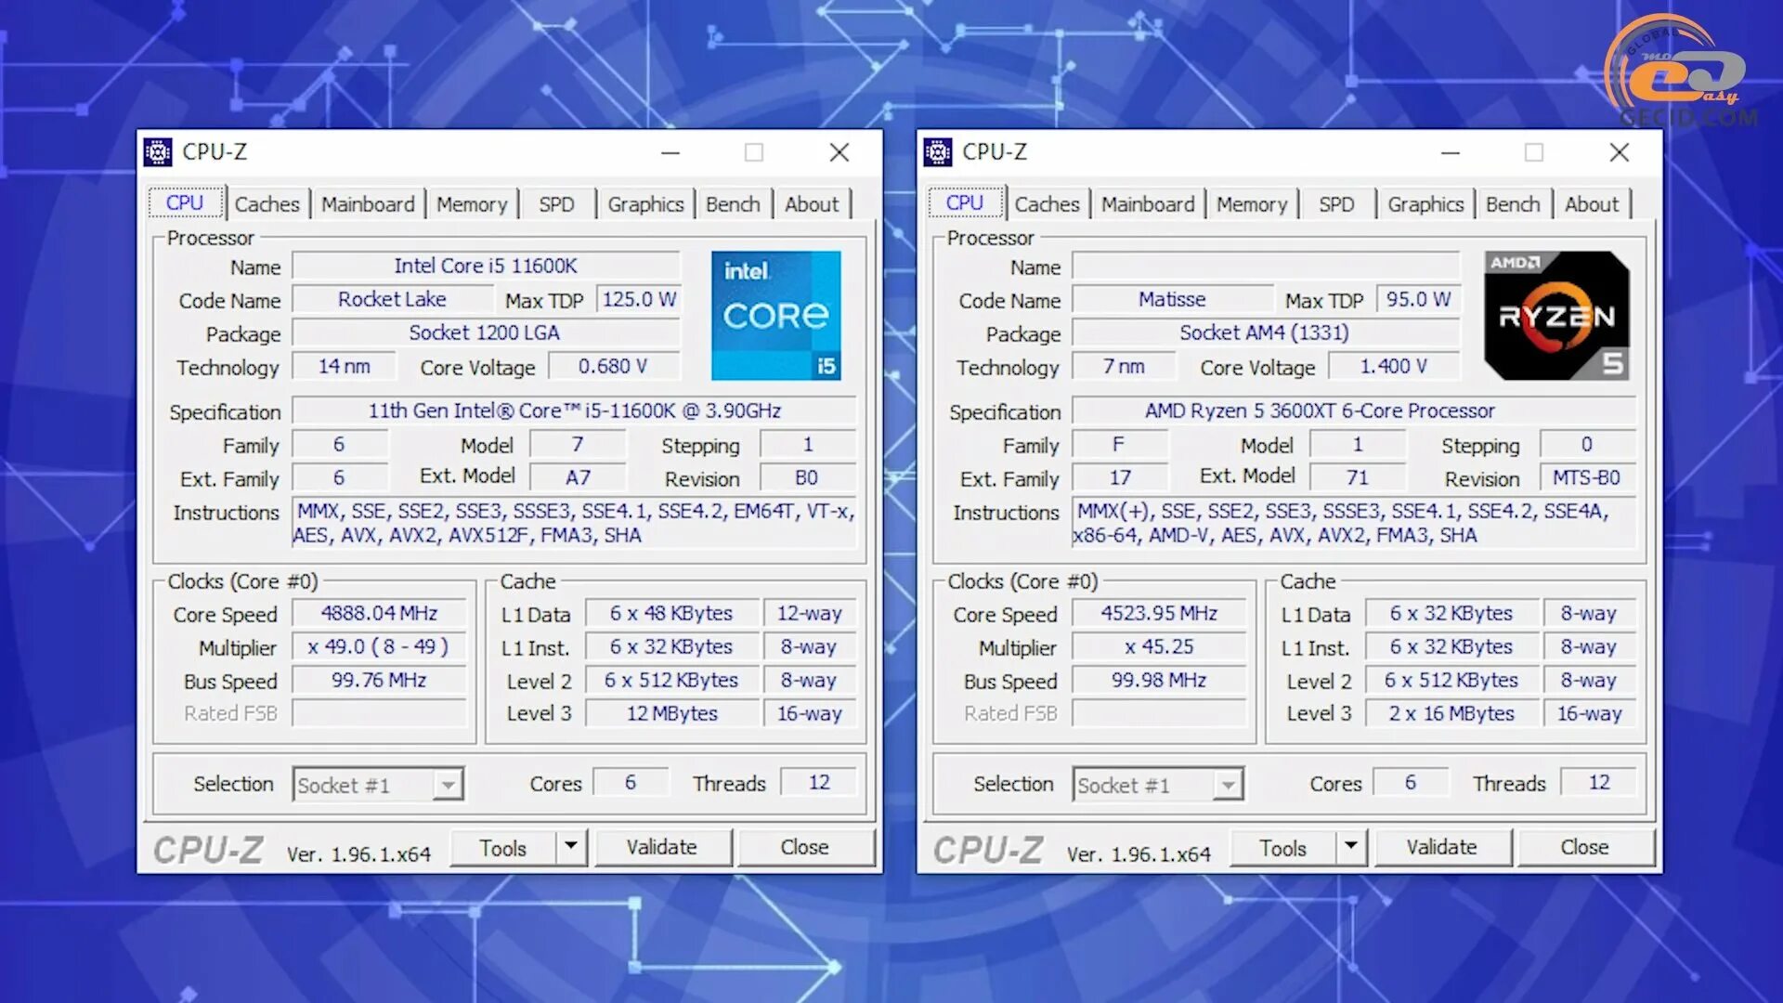
Task: Expand Tools dropdown arrow in left window
Action: (x=571, y=846)
